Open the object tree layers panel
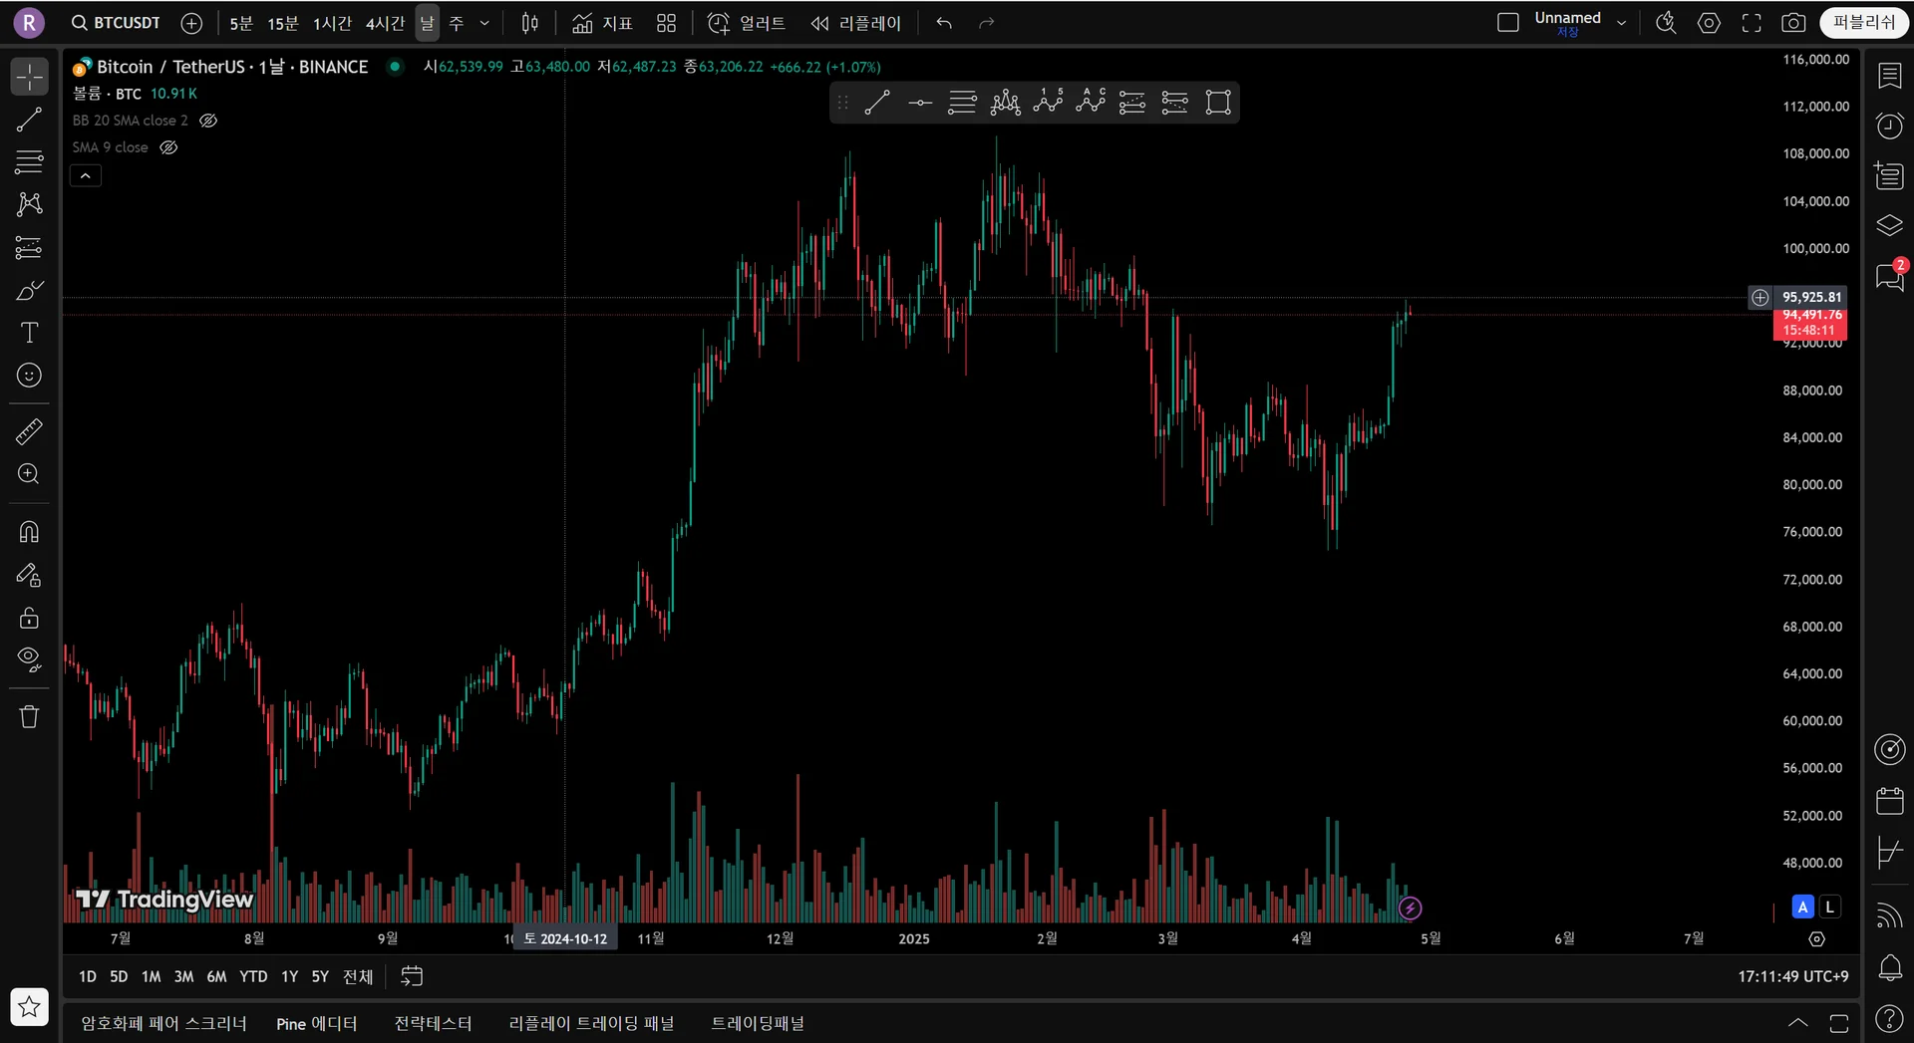Image resolution: width=1914 pixels, height=1043 pixels. tap(1889, 225)
